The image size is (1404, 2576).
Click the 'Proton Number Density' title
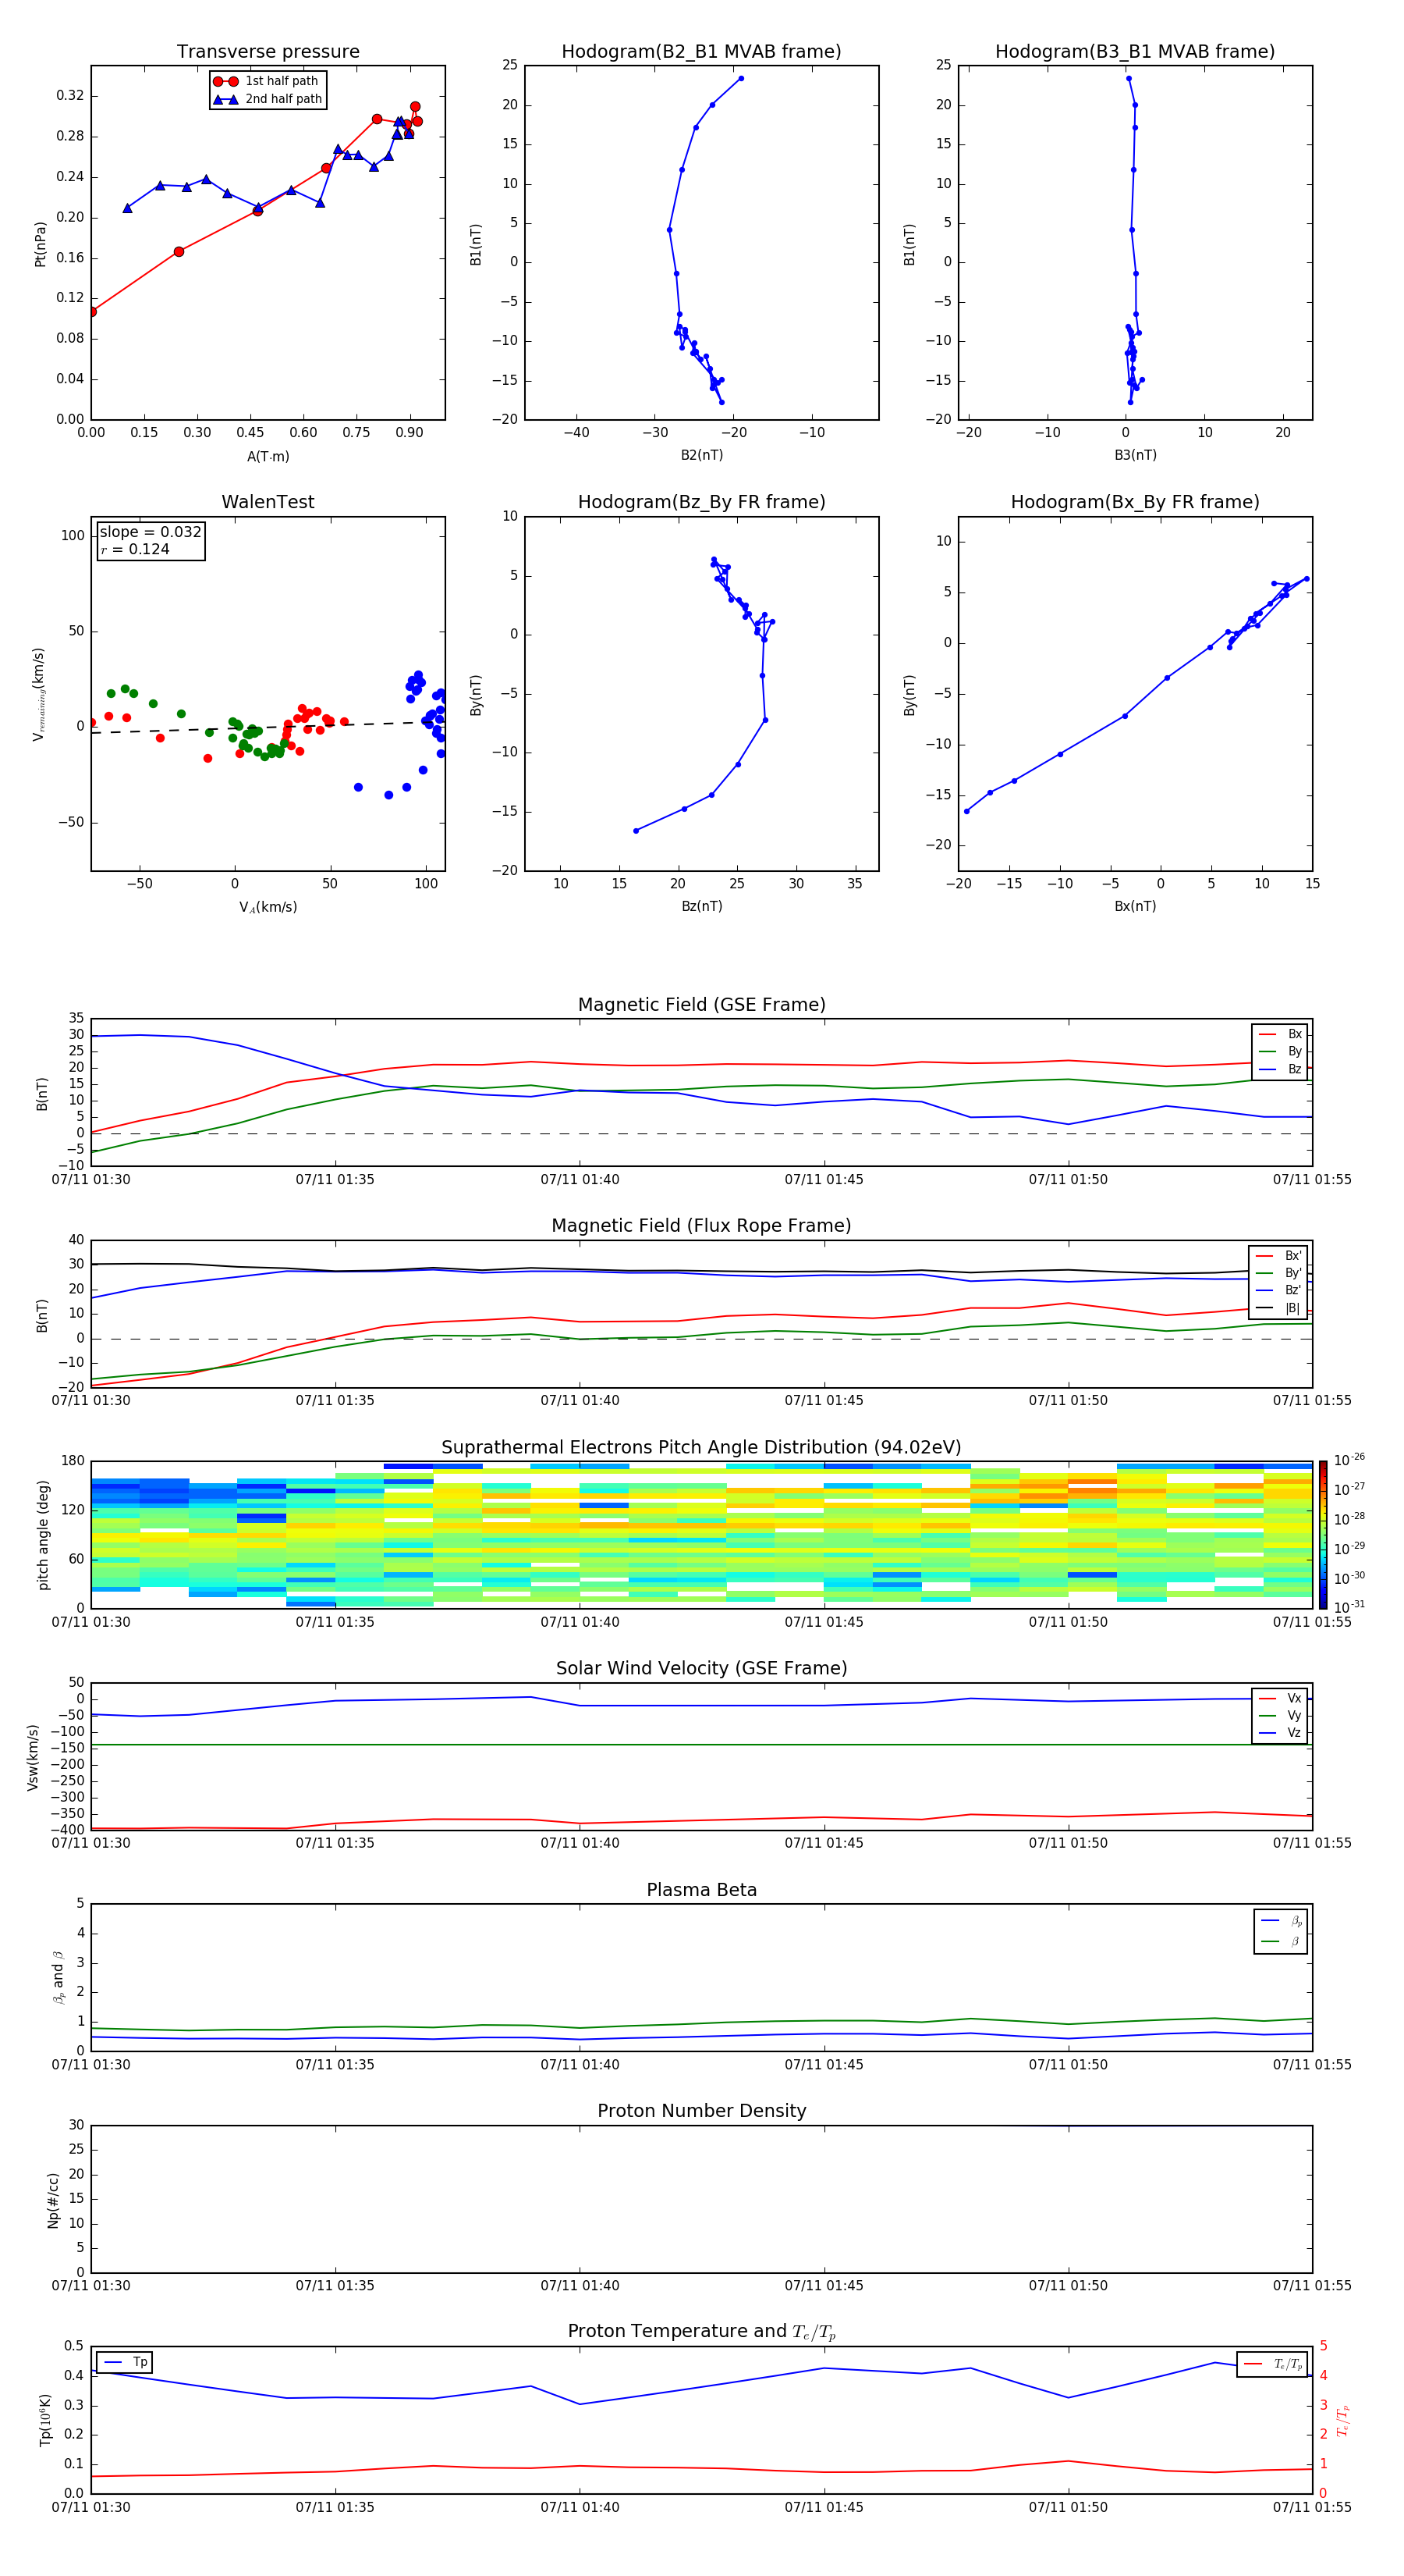(701, 2111)
